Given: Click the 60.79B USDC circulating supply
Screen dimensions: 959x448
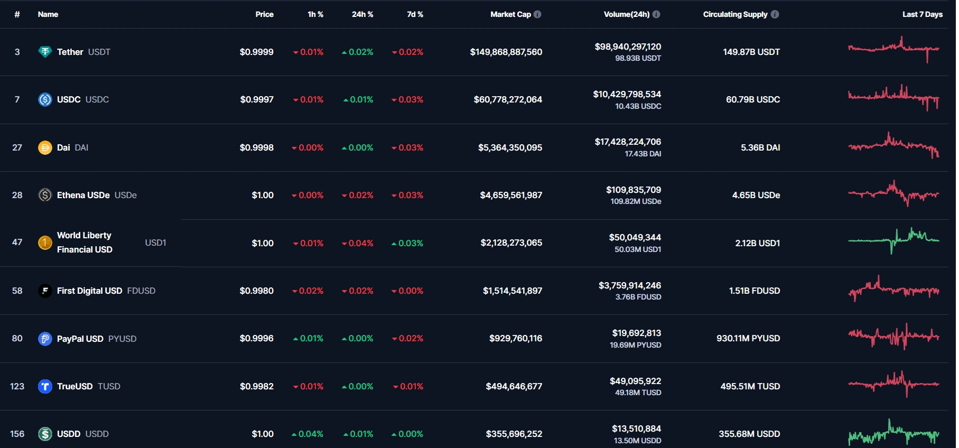Looking at the screenshot, I should click(753, 99).
